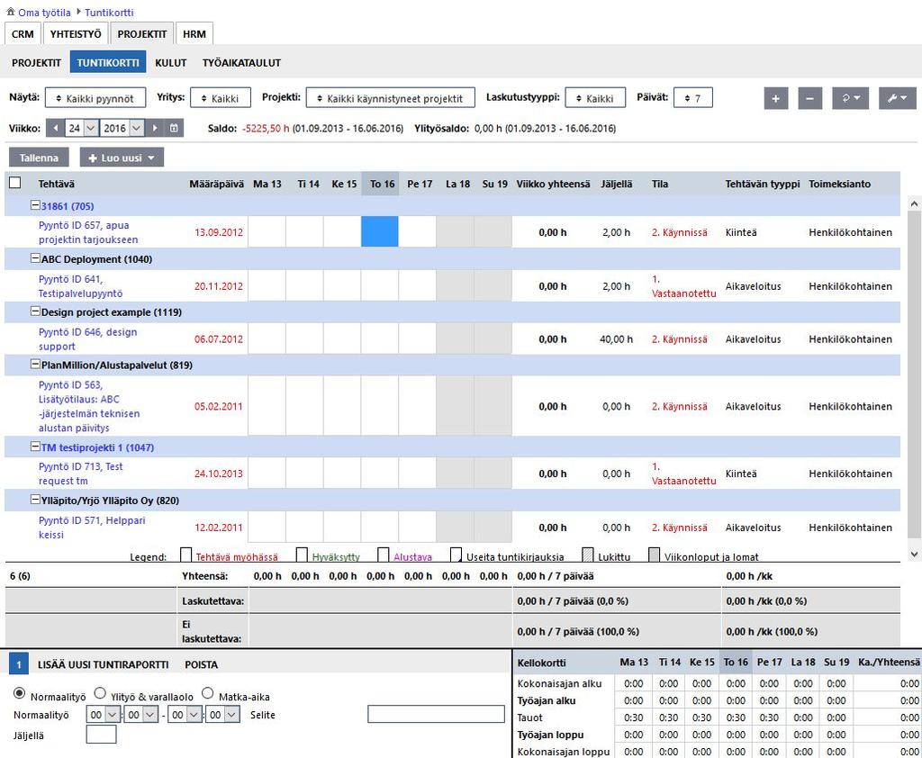The width and height of the screenshot is (922, 758).
Task: Open Pyyntö ID 646 design support link
Action: click(87, 339)
